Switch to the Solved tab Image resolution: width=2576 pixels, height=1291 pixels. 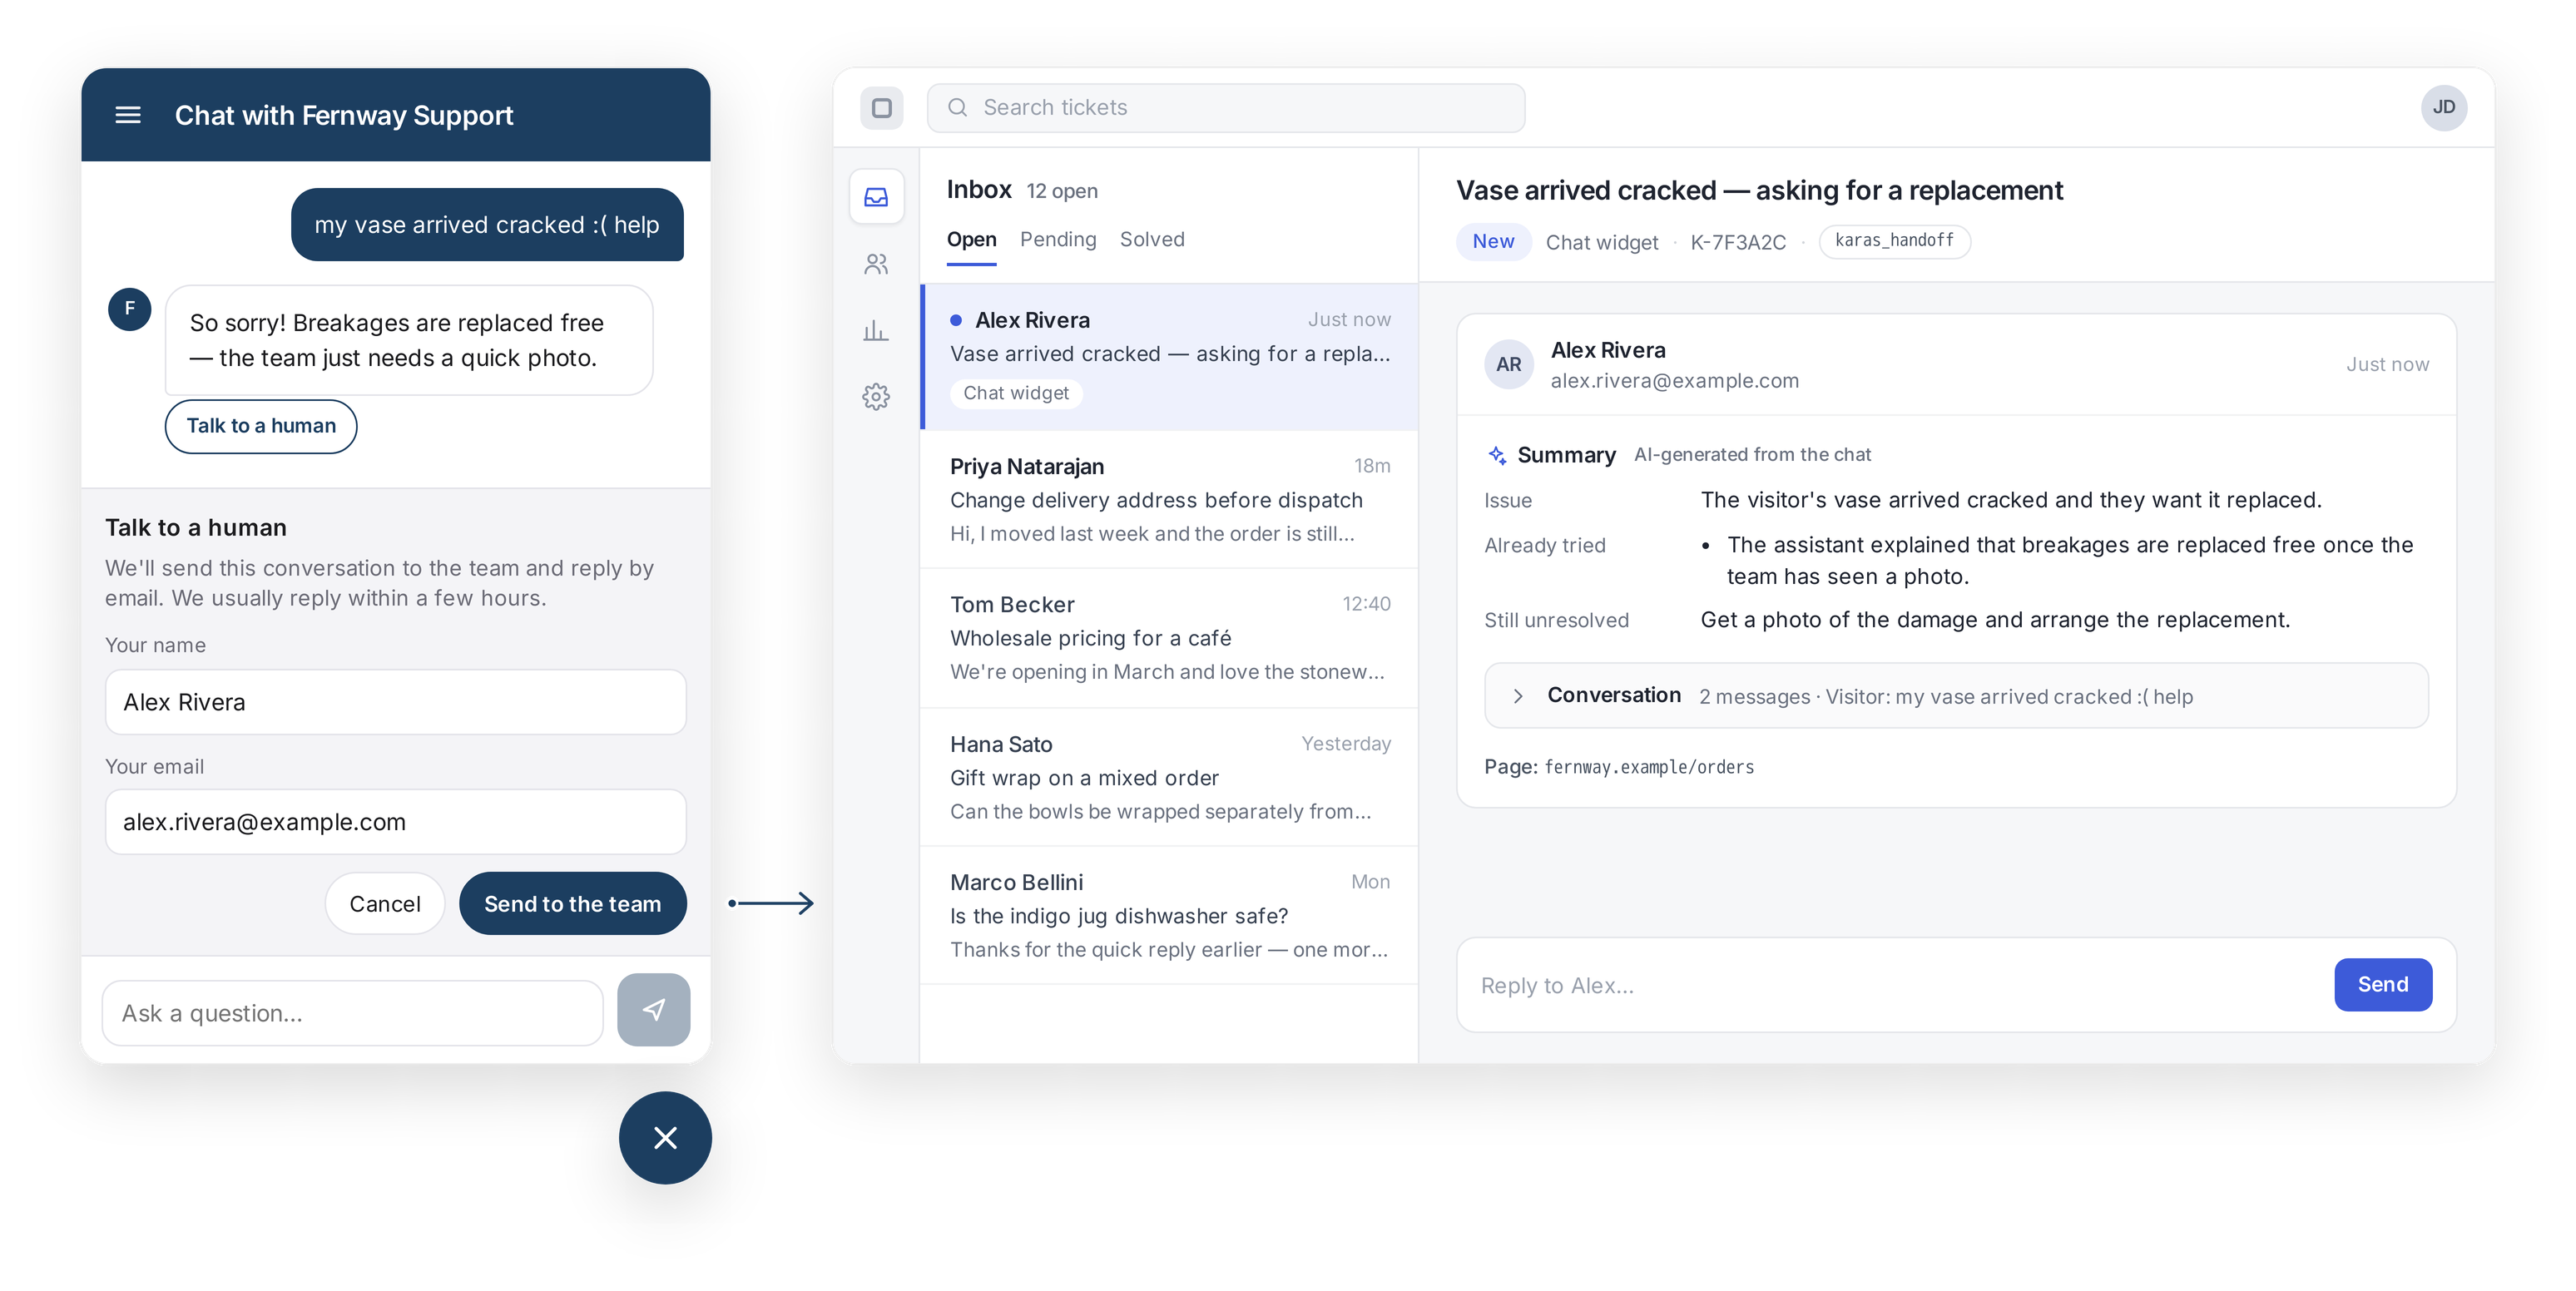[1152, 240]
